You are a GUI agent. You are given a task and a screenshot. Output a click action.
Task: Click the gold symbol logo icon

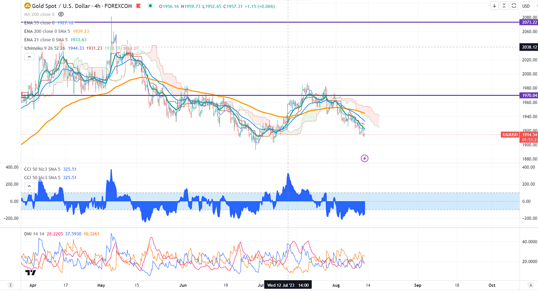(x=27, y=6)
